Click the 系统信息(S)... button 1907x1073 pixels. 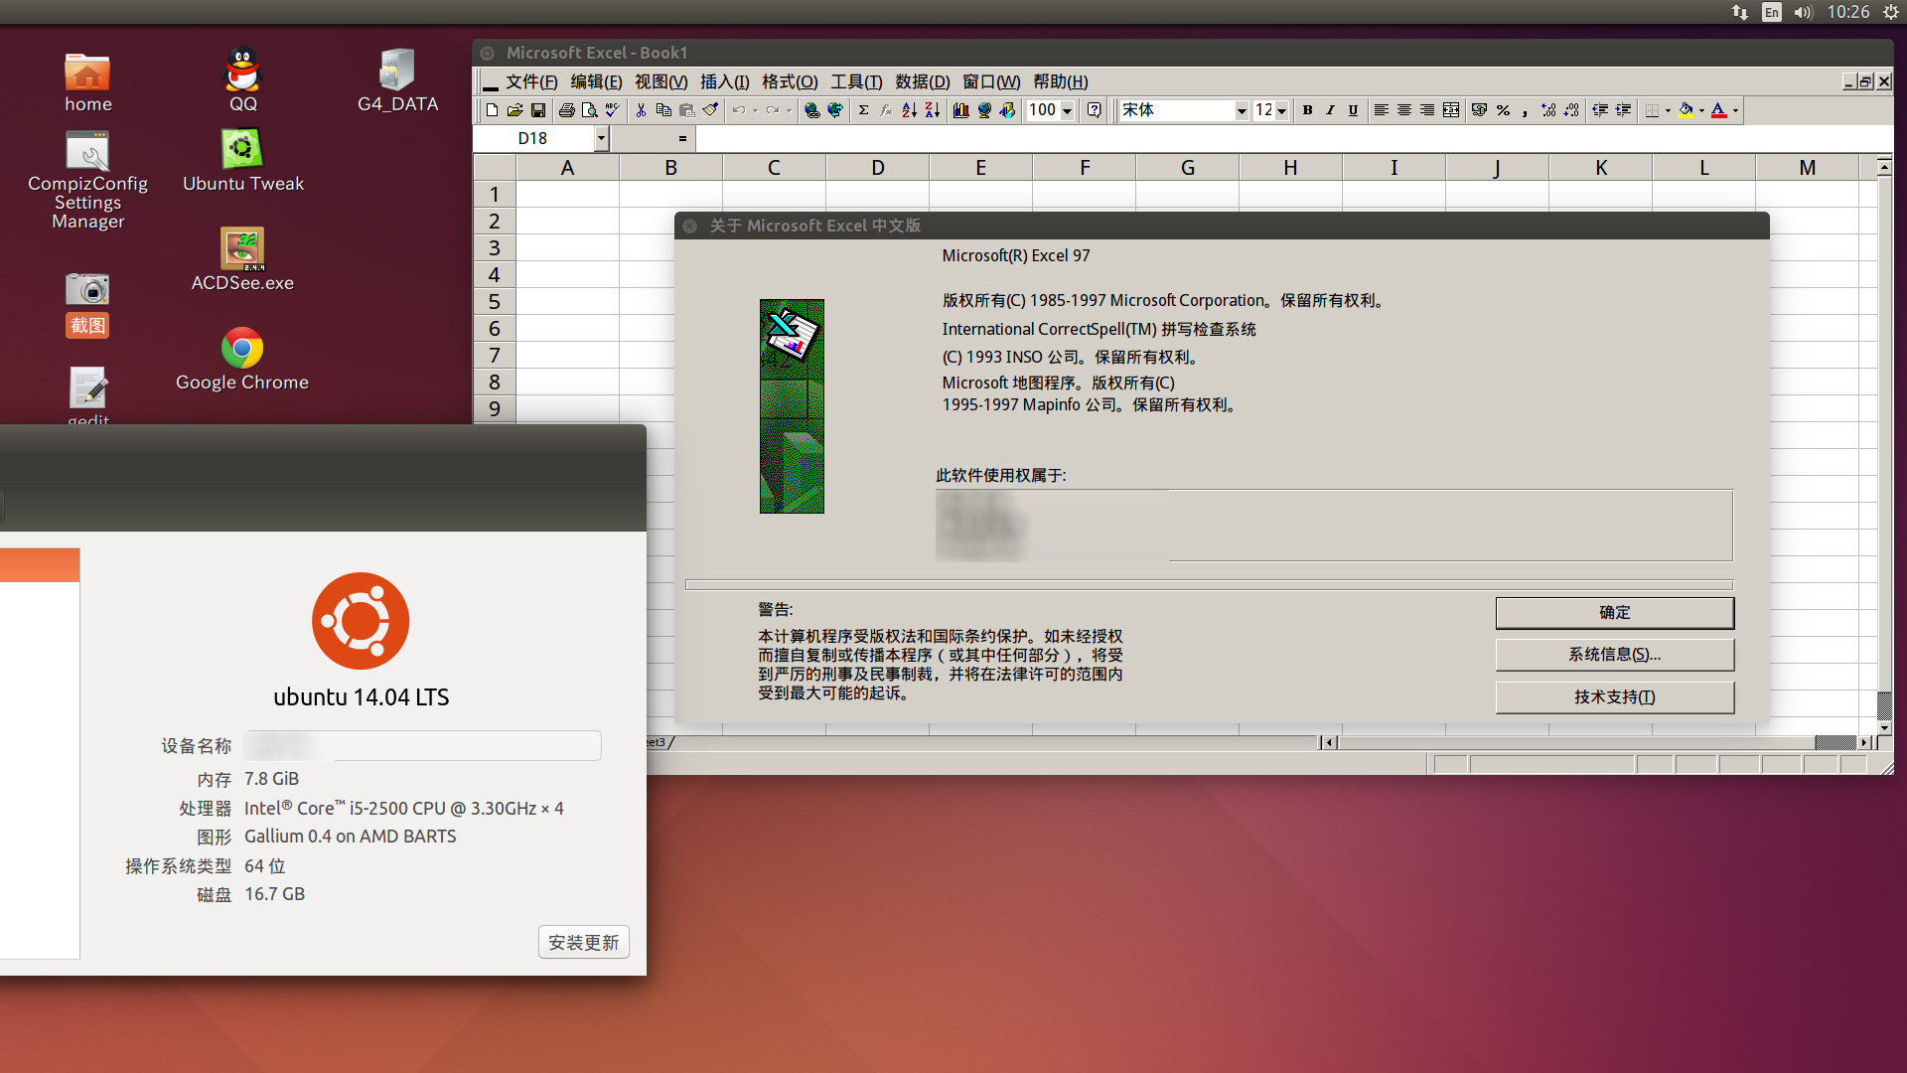(1615, 655)
